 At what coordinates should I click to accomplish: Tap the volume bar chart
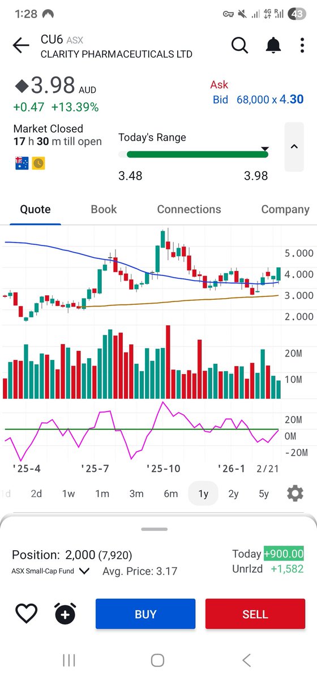coord(142,363)
